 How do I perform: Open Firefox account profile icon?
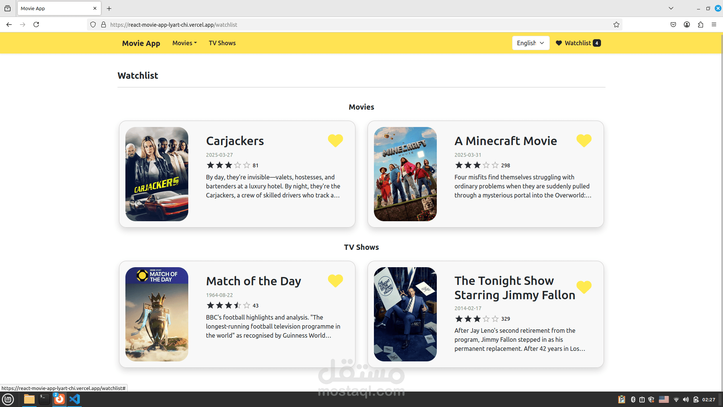(x=687, y=24)
